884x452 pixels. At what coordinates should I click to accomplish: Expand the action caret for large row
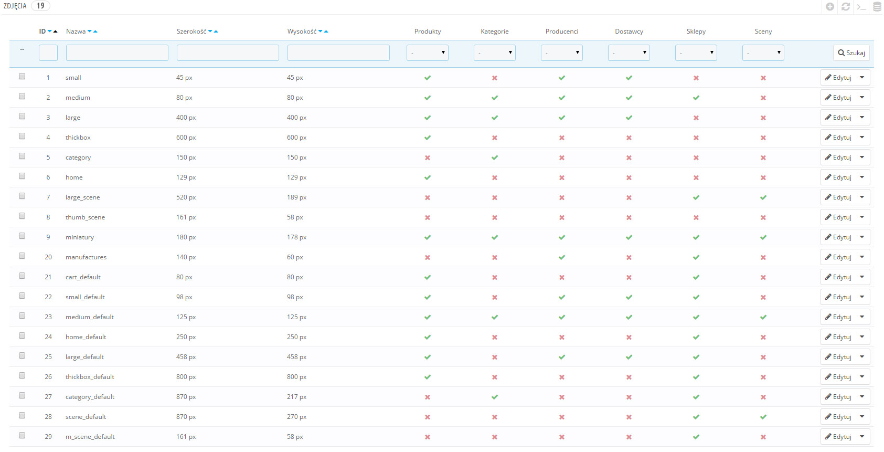(862, 118)
